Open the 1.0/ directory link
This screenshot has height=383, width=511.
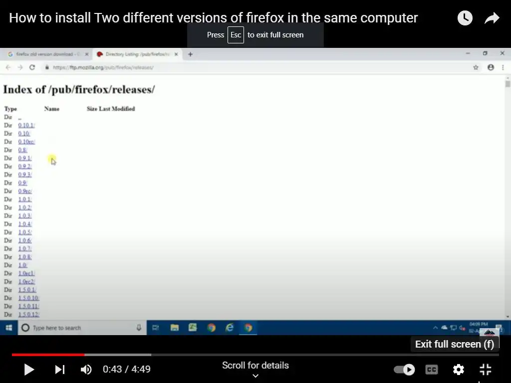click(22, 265)
